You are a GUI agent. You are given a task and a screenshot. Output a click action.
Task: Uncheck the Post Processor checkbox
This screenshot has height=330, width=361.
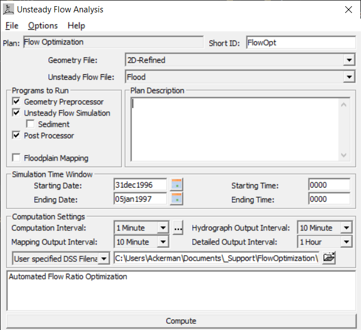coord(16,136)
